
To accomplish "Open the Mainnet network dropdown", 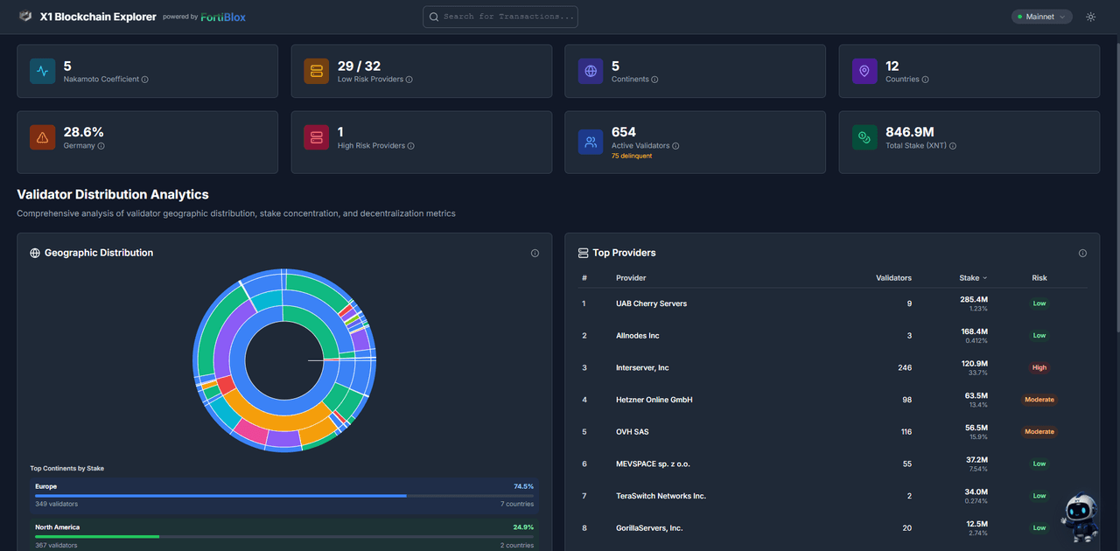I will pyautogui.click(x=1042, y=17).
